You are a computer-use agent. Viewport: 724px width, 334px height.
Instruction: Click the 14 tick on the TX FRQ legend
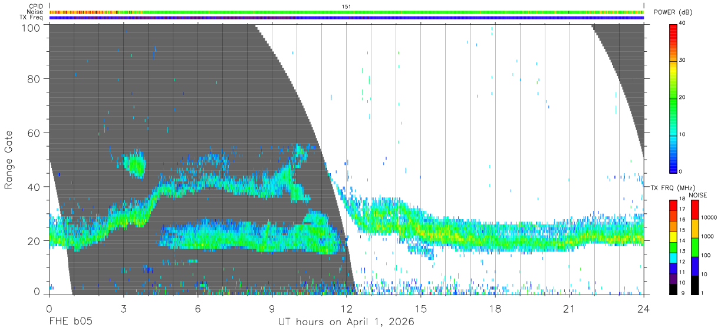click(x=682, y=240)
